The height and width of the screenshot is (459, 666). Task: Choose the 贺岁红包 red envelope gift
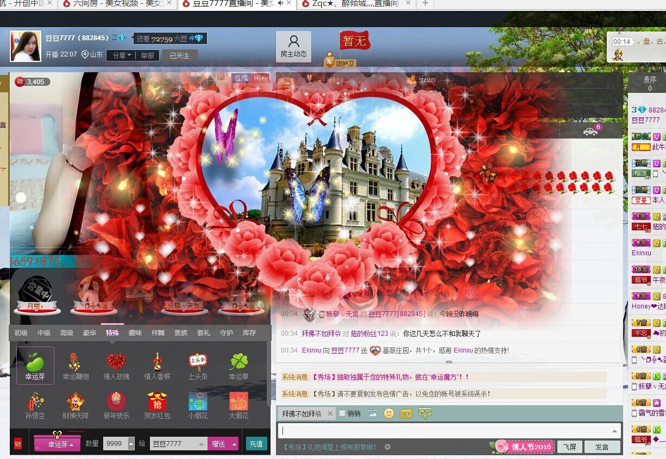157,405
